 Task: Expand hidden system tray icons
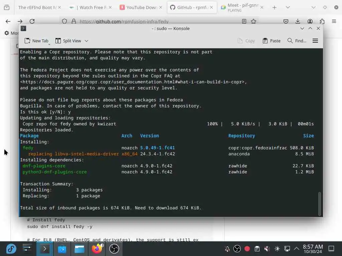pyautogui.click(x=297, y=249)
